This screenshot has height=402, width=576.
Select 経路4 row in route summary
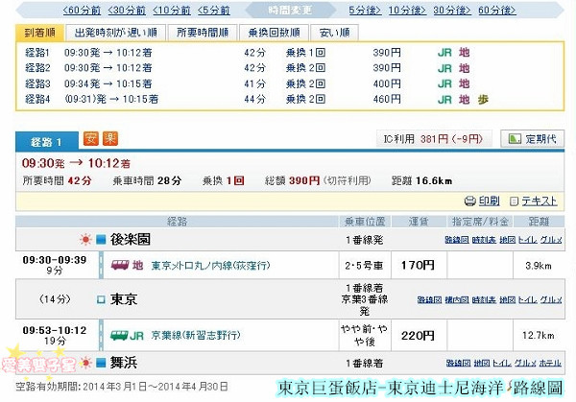click(290, 99)
